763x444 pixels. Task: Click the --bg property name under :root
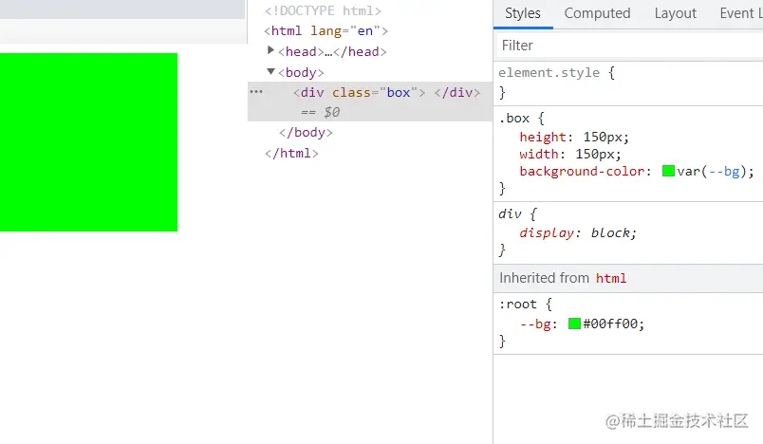click(535, 324)
